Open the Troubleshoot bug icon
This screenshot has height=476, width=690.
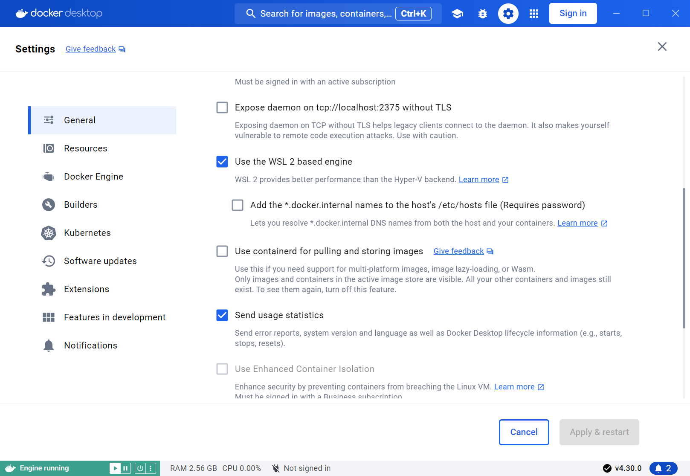tap(483, 14)
